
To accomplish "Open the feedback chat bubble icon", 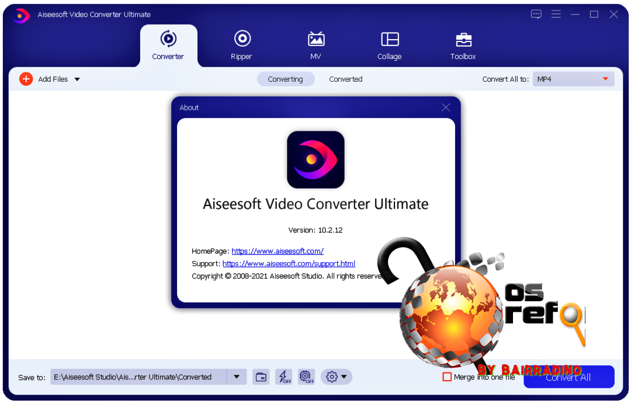I will tap(536, 15).
